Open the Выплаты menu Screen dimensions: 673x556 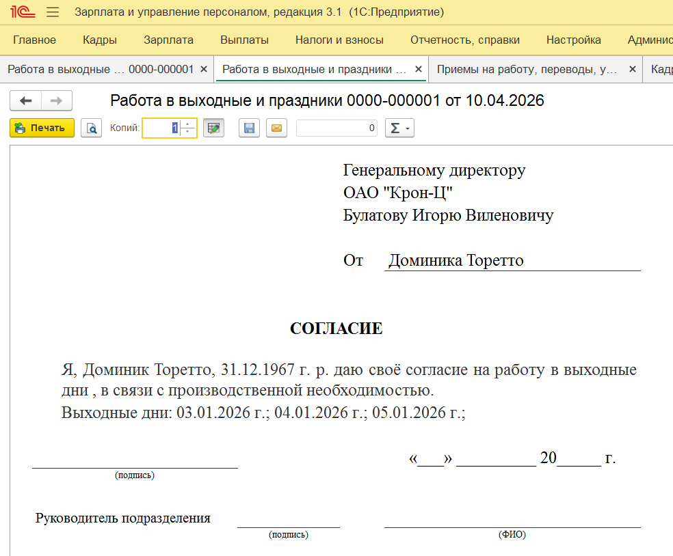[x=244, y=40]
